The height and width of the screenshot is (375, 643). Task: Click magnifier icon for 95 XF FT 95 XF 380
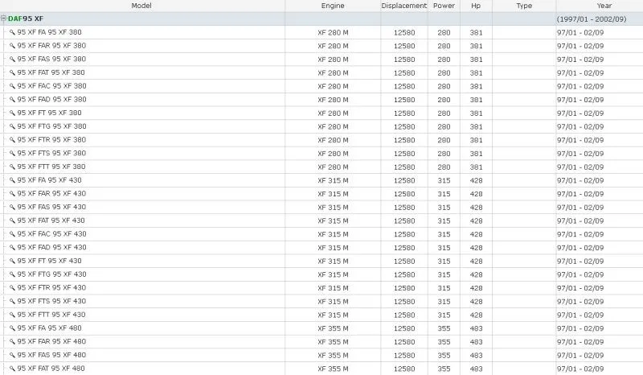[12, 113]
